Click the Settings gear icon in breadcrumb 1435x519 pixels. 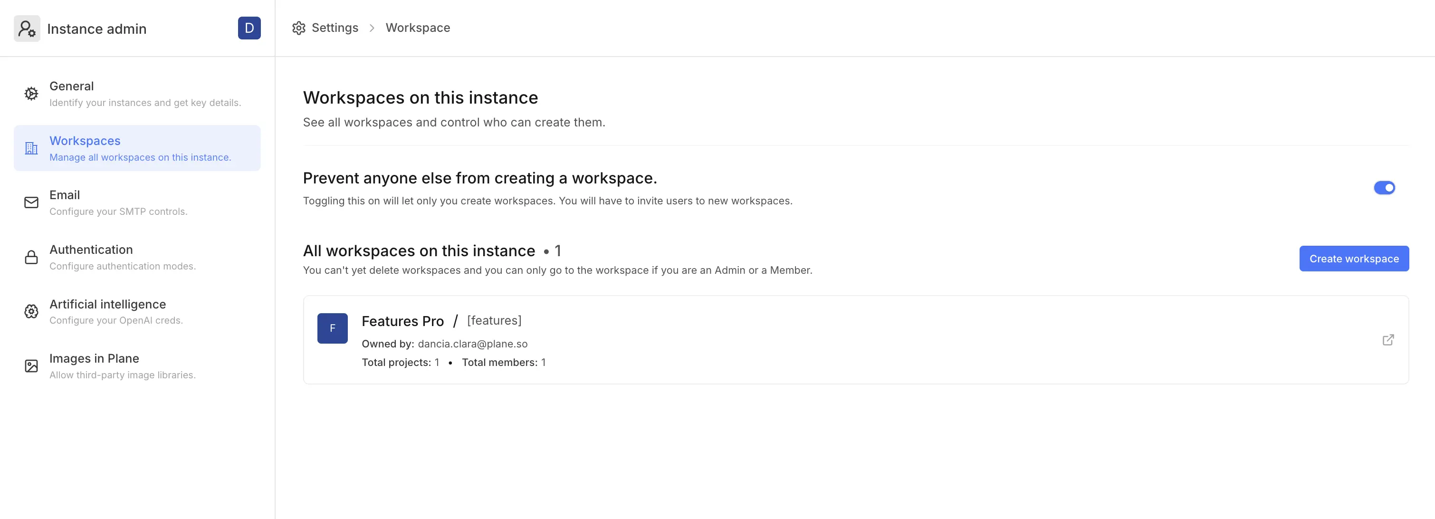pyautogui.click(x=298, y=28)
